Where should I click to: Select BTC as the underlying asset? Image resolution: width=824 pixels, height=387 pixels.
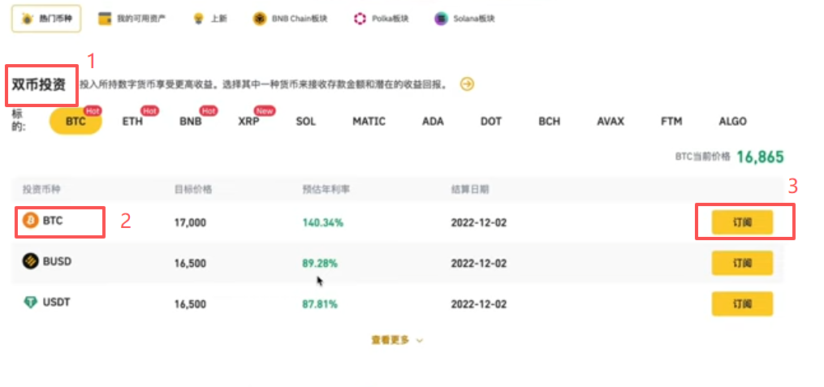pos(75,122)
